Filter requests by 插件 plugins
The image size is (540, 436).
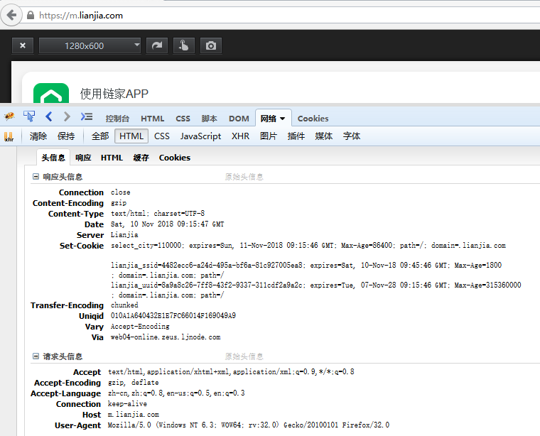(x=296, y=136)
